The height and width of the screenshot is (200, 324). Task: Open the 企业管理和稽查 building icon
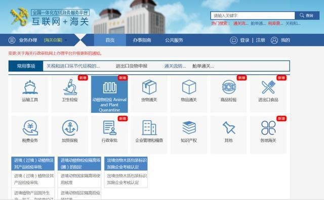click(x=149, y=128)
